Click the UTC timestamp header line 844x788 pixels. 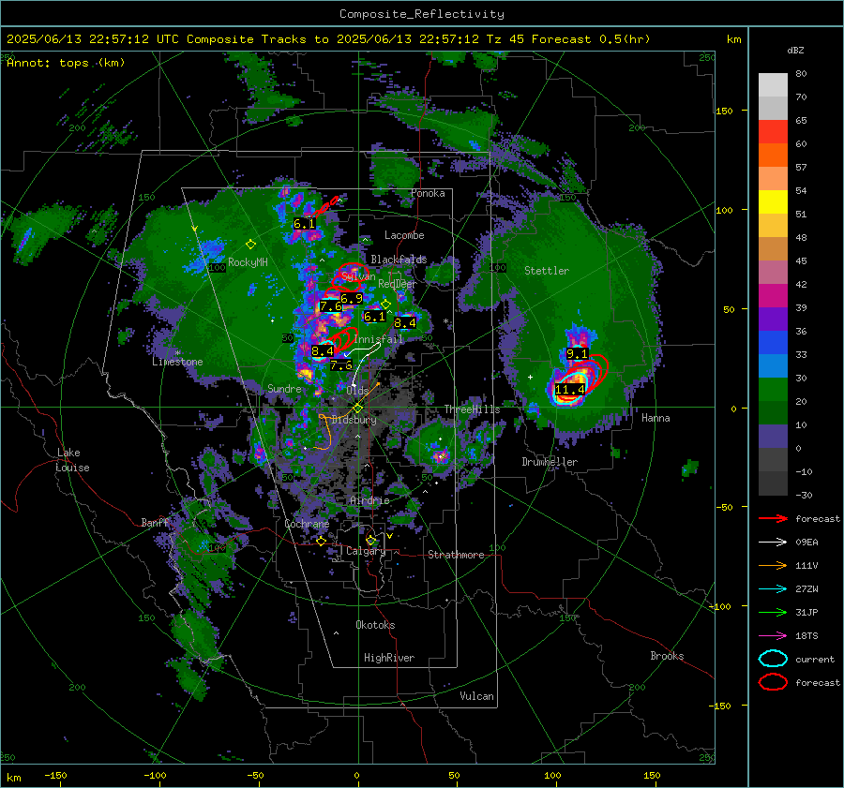pyautogui.click(x=328, y=39)
